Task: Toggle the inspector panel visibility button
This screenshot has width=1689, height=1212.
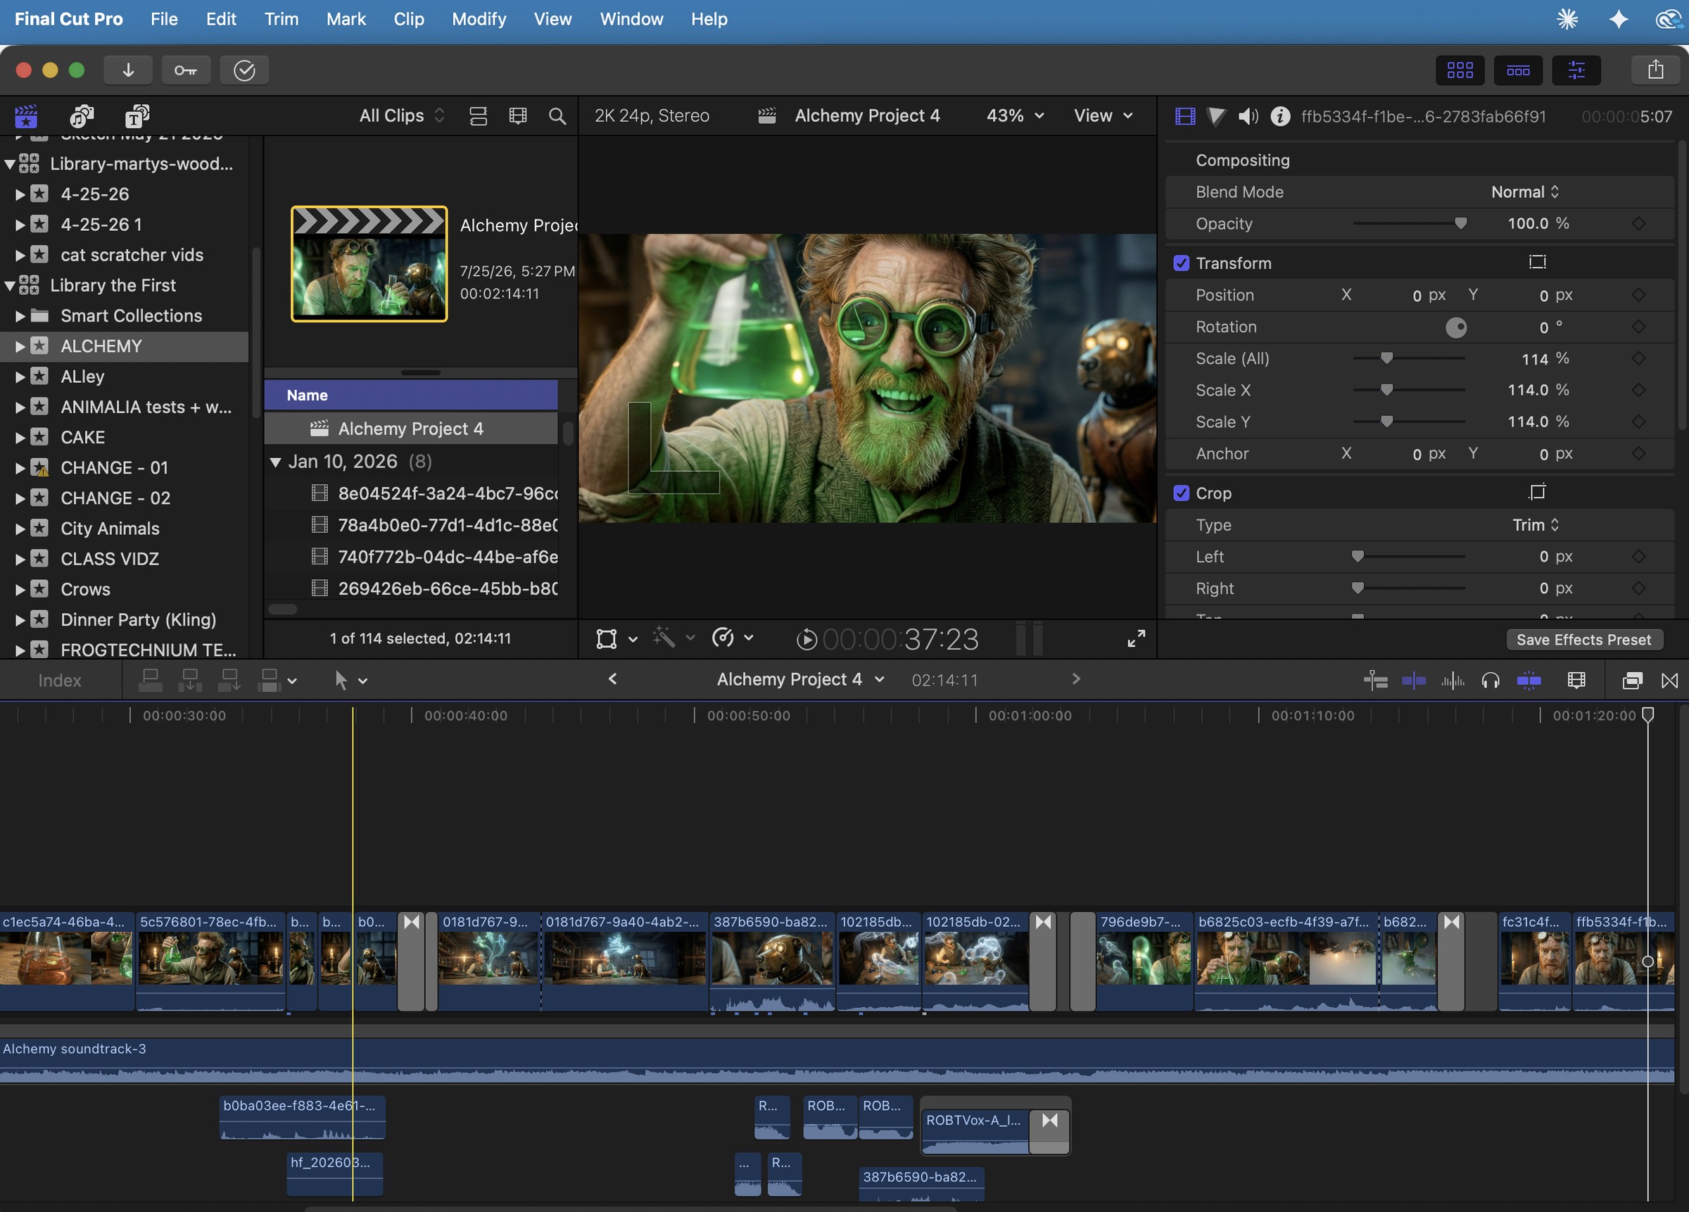Action: (1576, 70)
